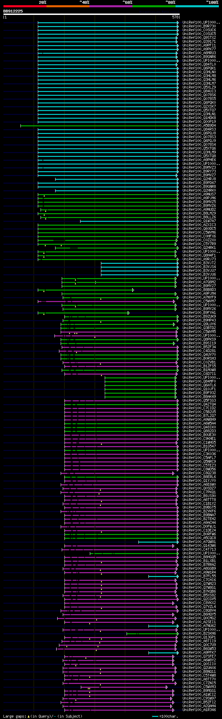Select the UniRef100_Q84MF0 label
The width and height of the screenshot is (222, 719).
pyautogui.click(x=199, y=381)
